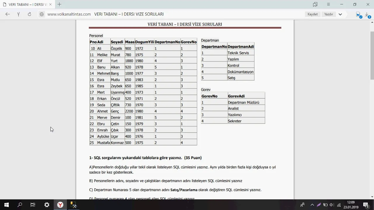Image resolution: width=374 pixels, height=210 pixels.
Task: Open the browser hamburger menu
Action: [328, 4]
